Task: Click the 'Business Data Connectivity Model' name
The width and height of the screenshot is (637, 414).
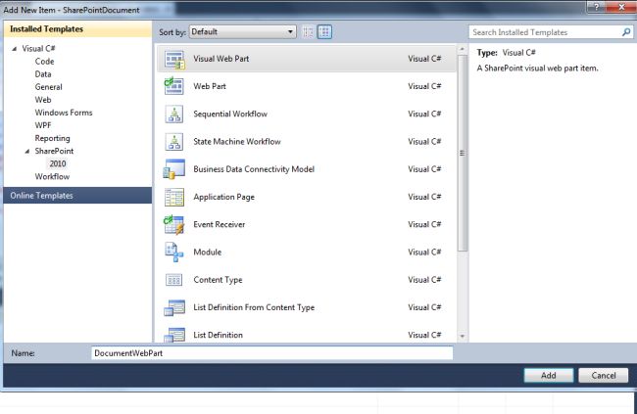Action: 254,169
